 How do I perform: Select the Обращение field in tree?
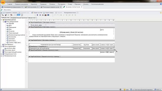pyautogui.click(x=12, y=27)
